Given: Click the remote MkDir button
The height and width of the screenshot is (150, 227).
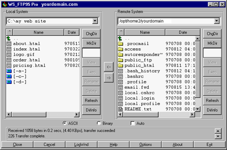Looking at the screenshot, I should (x=212, y=43).
